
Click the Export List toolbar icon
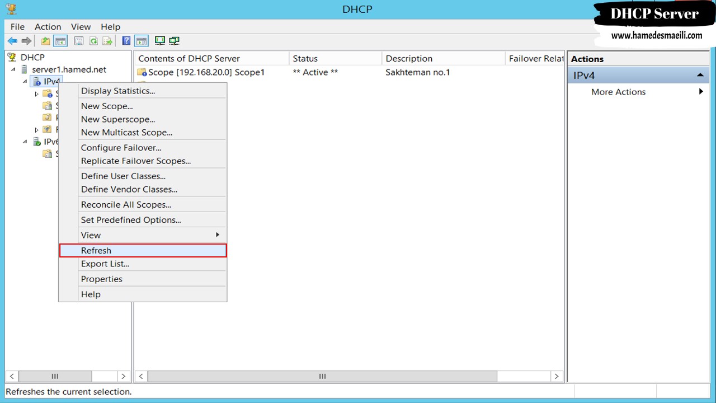tap(108, 41)
